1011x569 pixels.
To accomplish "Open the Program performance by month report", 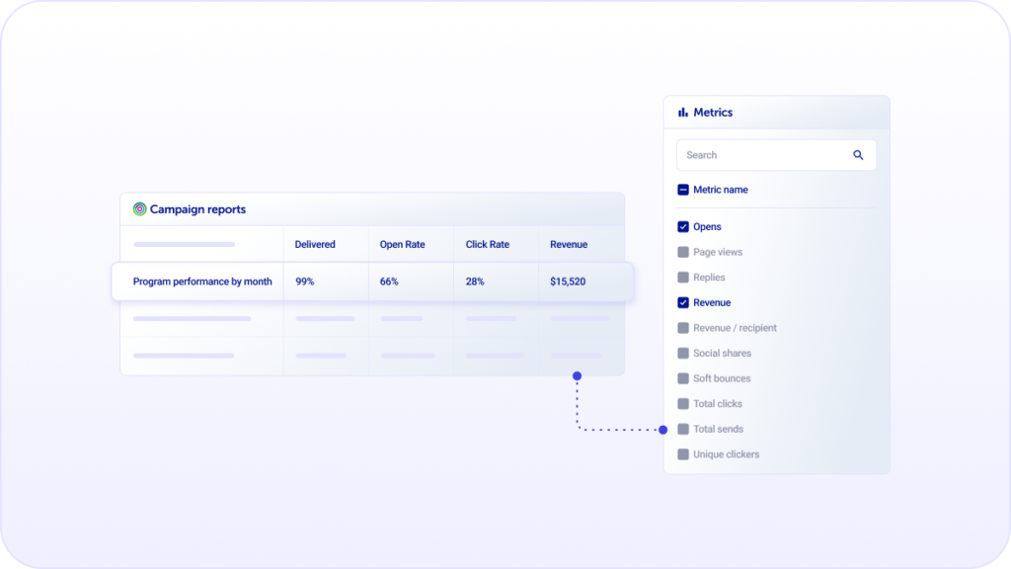I will pos(201,281).
